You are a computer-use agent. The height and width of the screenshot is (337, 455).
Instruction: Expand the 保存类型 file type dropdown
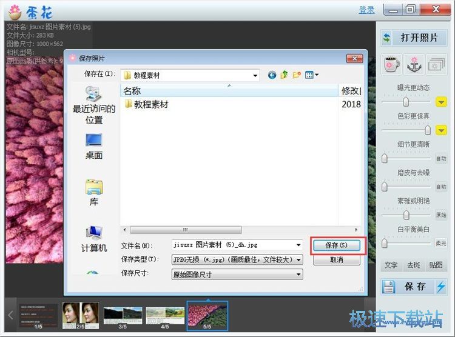click(298, 259)
